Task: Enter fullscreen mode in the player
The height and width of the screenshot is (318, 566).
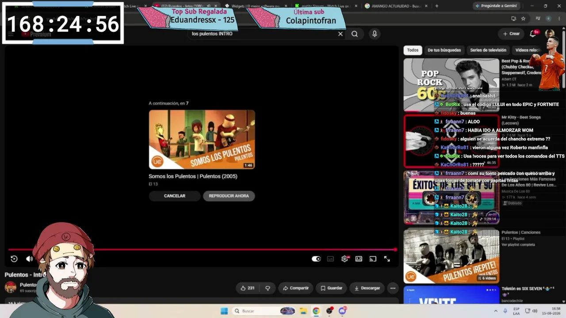Action: click(x=387, y=259)
